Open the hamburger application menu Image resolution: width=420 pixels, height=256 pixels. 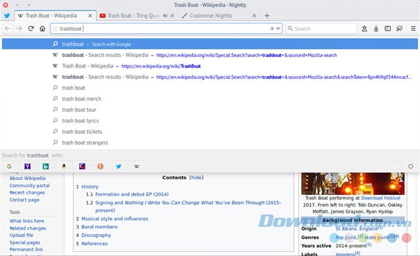tap(413, 28)
